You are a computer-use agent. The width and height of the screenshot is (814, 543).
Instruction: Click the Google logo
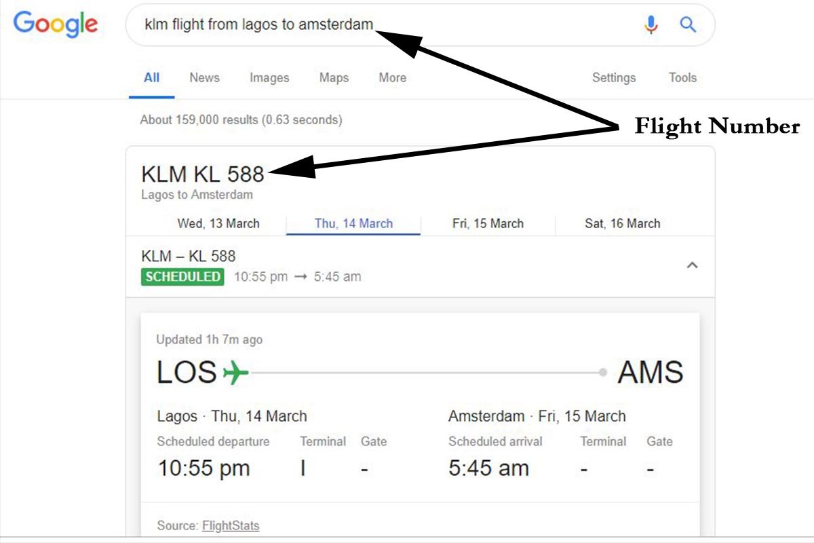[56, 24]
